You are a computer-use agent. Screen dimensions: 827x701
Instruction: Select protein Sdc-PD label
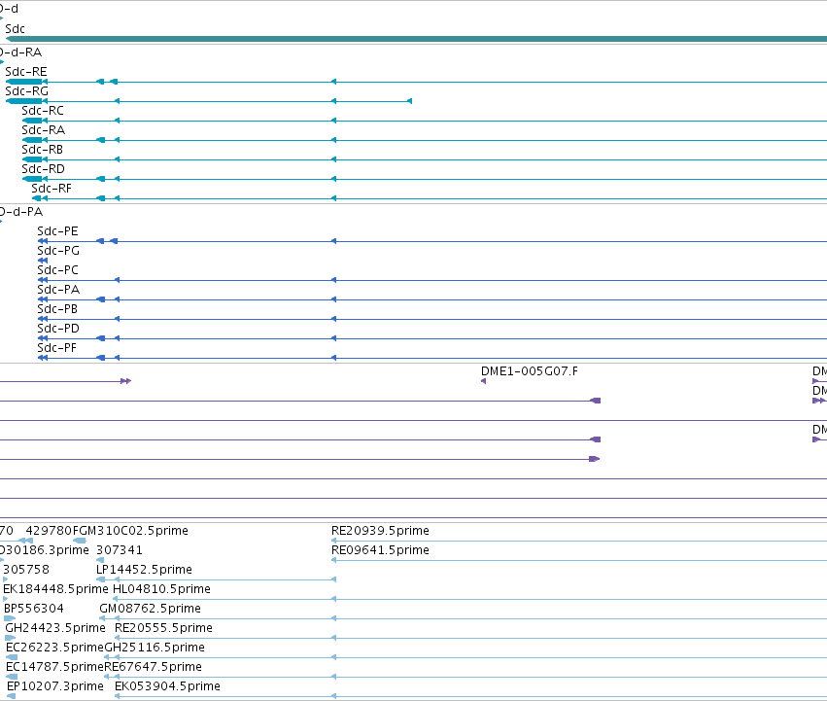(x=58, y=329)
